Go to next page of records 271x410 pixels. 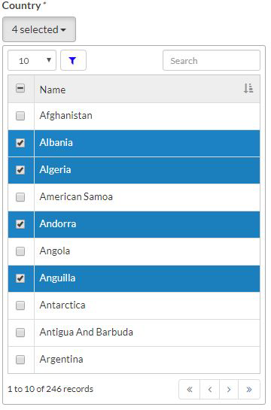point(229,390)
